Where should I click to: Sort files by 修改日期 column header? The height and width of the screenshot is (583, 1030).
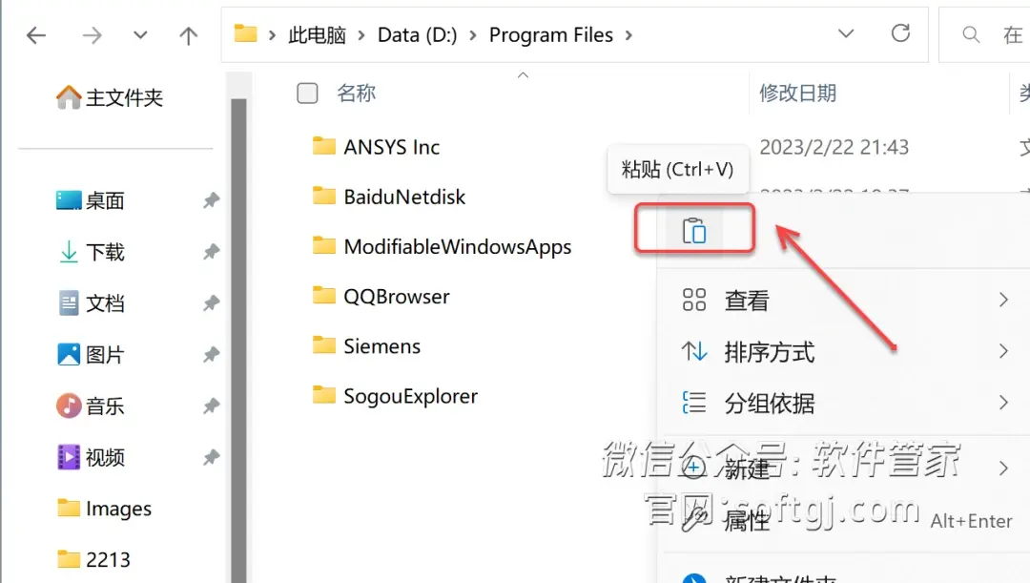tap(797, 94)
